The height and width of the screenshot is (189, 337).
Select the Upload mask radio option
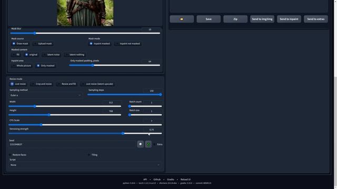(x=43, y=44)
